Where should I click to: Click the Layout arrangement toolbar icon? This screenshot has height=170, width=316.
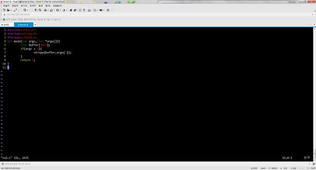[101, 10]
